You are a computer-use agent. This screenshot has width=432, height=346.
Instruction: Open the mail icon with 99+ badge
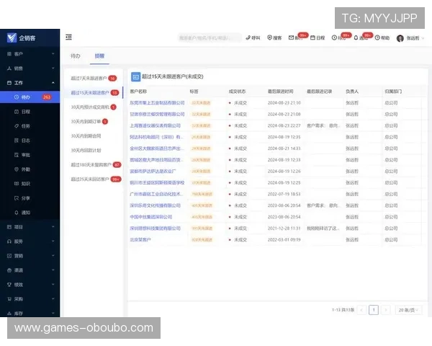[291, 37]
